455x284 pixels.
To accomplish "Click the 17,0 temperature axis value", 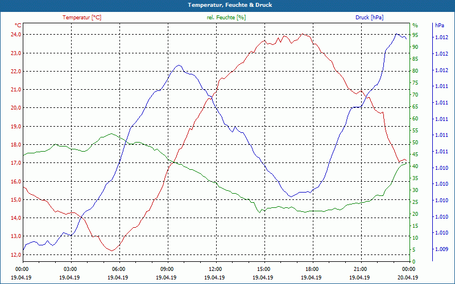I will [x=16, y=163].
